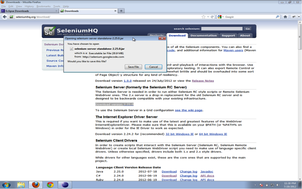The width and height of the screenshot is (302, 189).
Task: Open Change log in Java row
Action: pos(189,172)
